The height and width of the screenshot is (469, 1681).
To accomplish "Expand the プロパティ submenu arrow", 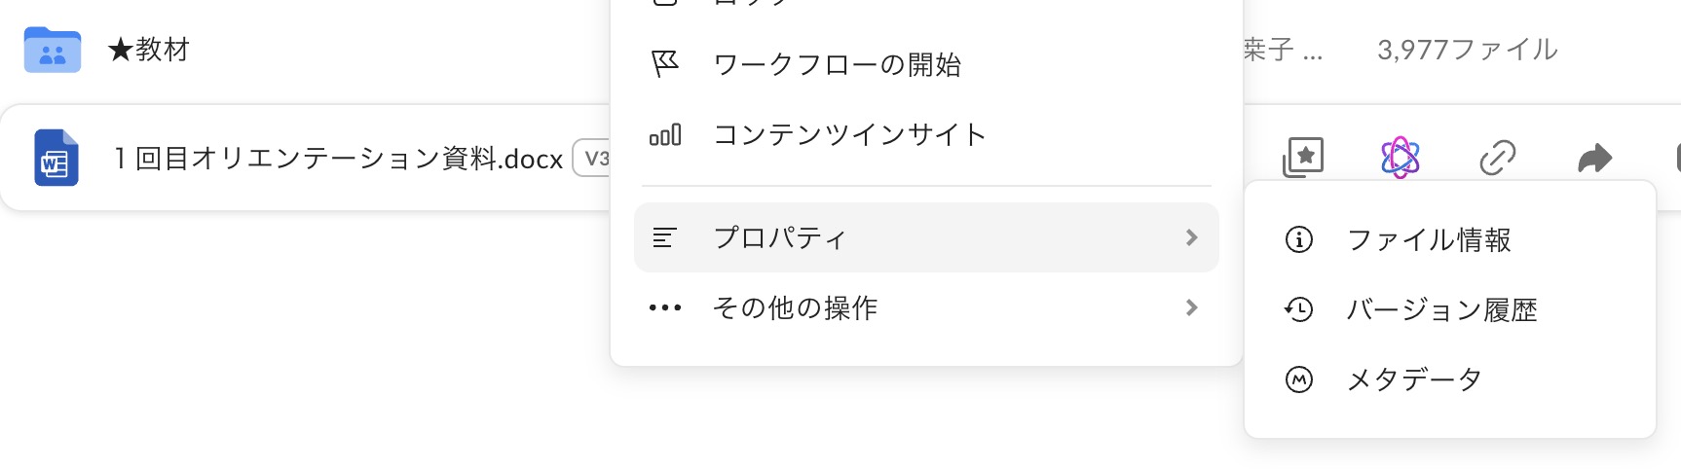I will click(1191, 237).
